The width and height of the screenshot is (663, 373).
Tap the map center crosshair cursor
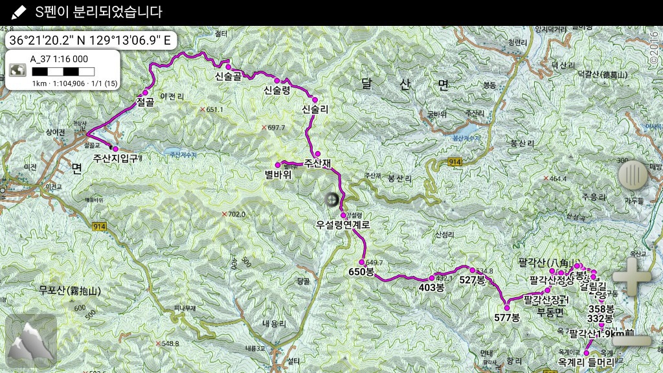[x=332, y=199]
